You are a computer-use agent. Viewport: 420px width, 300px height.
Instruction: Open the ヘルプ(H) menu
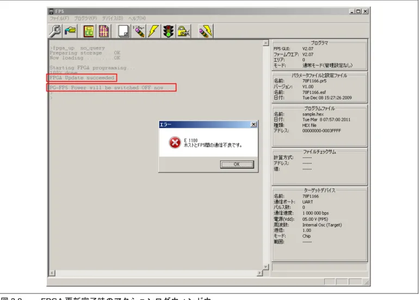(137, 18)
